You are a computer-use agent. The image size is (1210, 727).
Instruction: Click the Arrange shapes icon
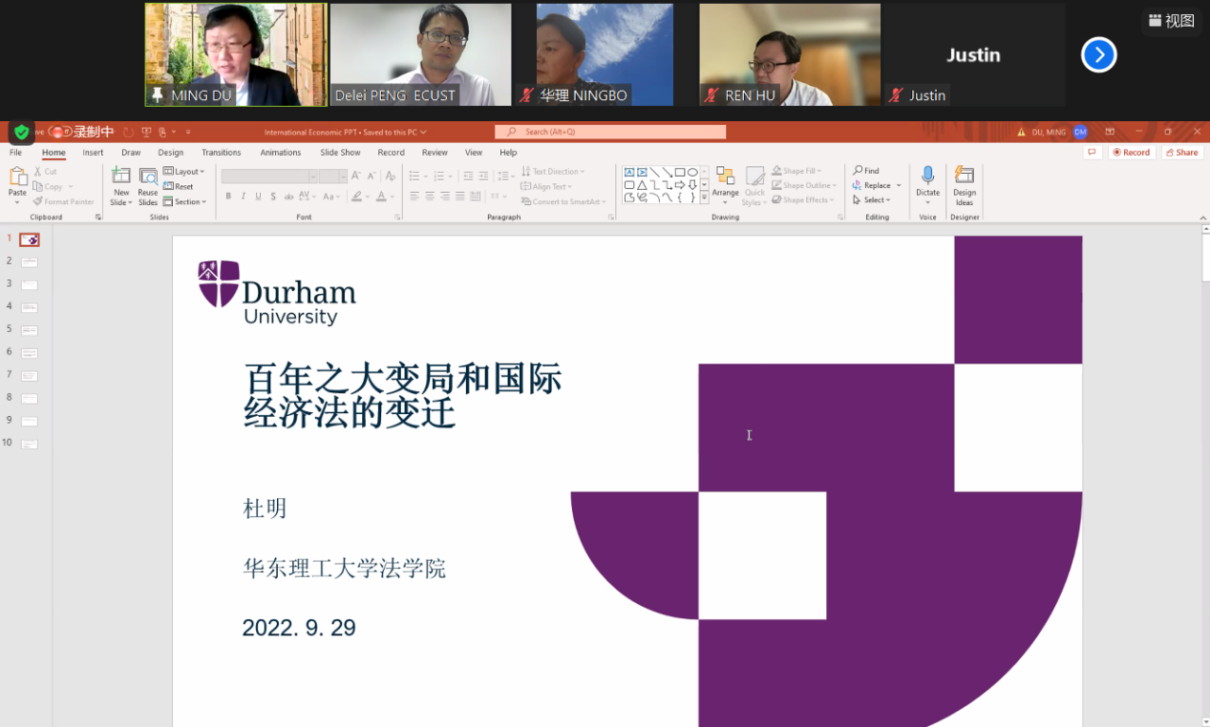coord(725,176)
